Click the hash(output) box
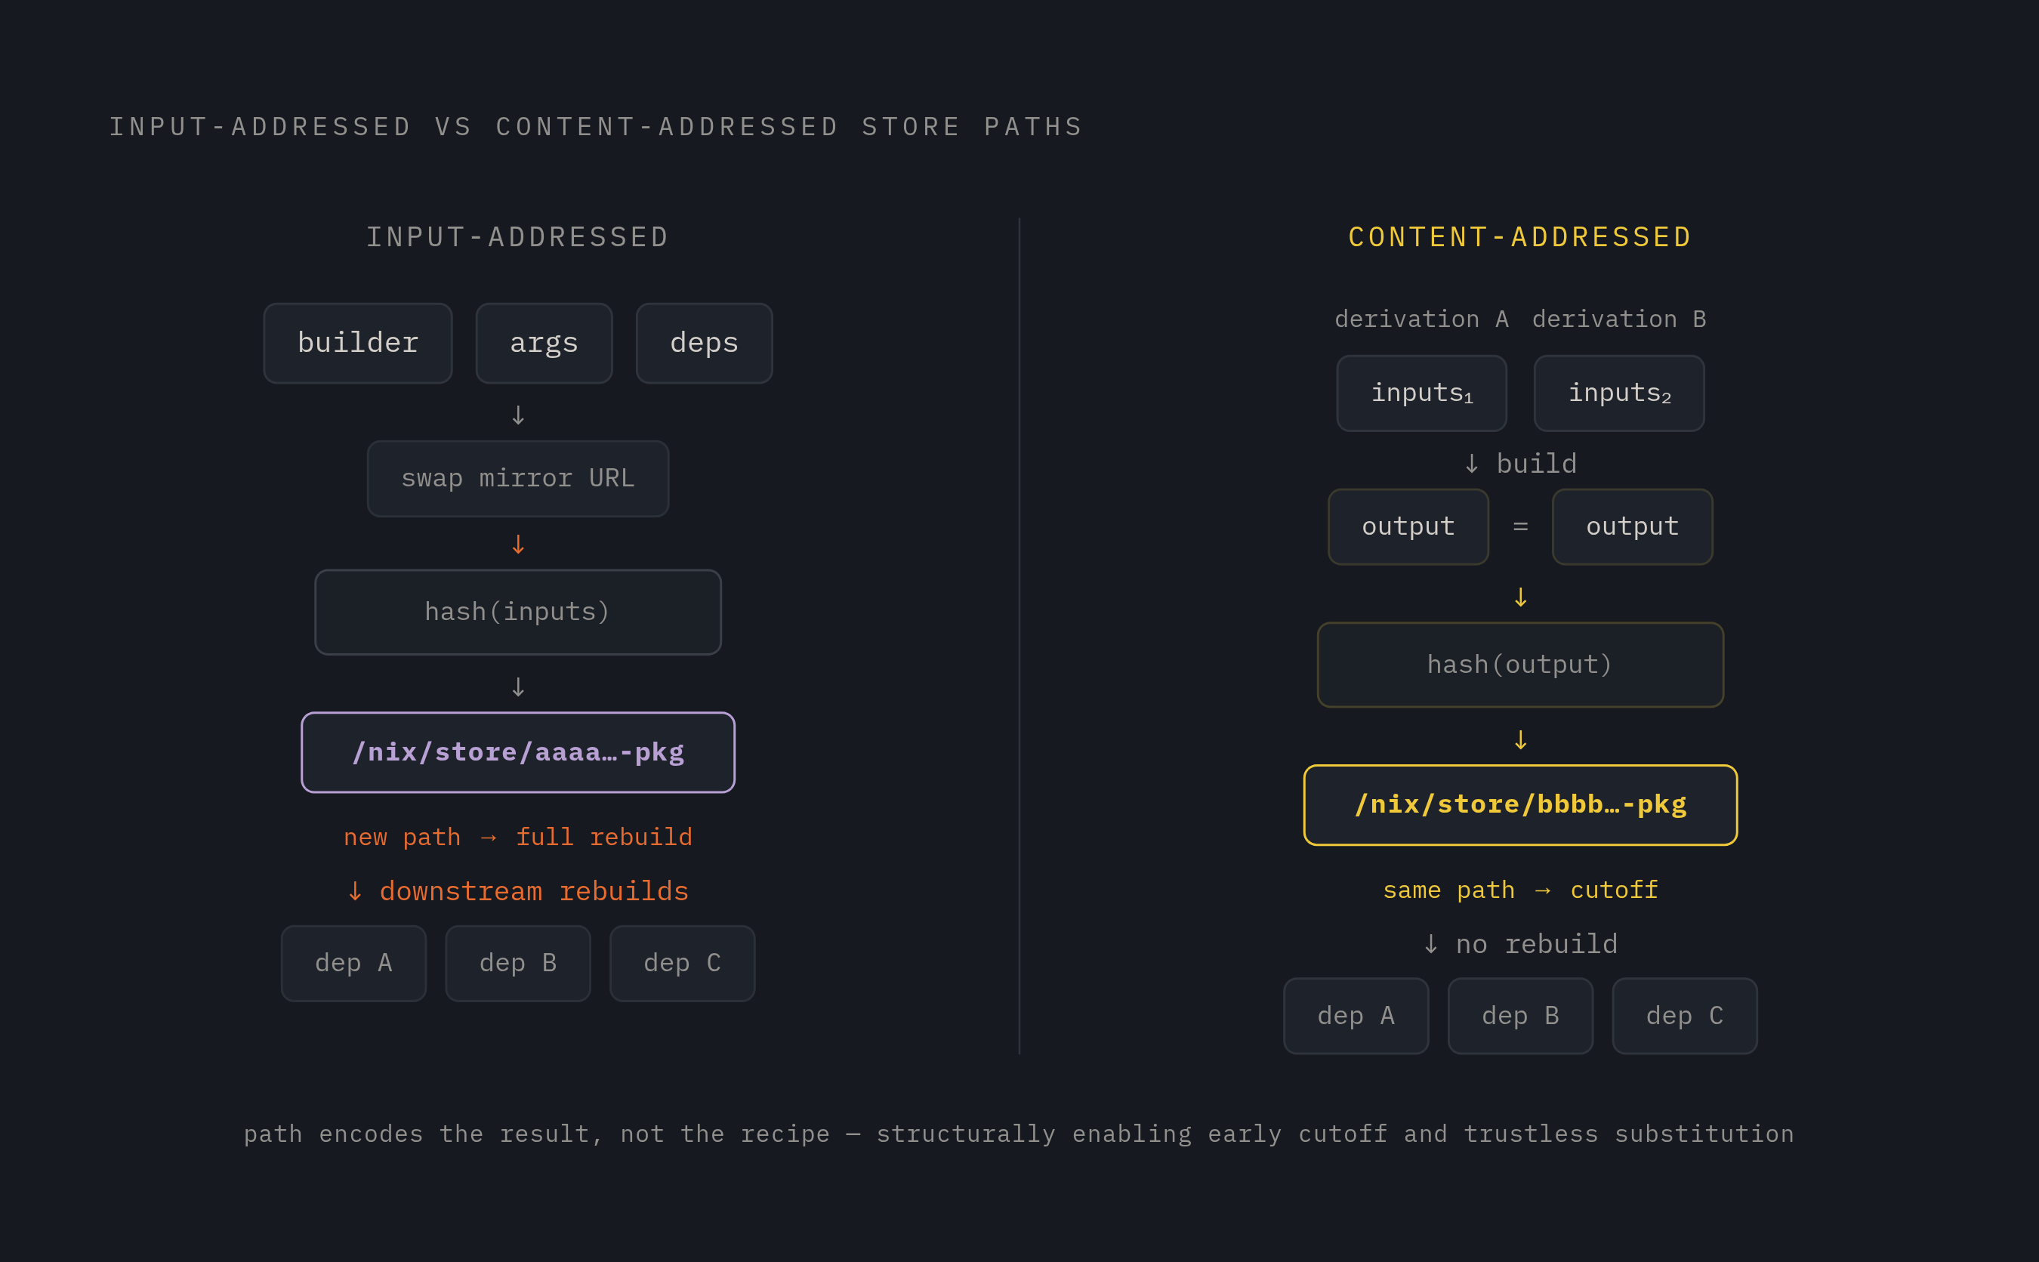Viewport: 2039px width, 1262px height. click(x=1521, y=665)
